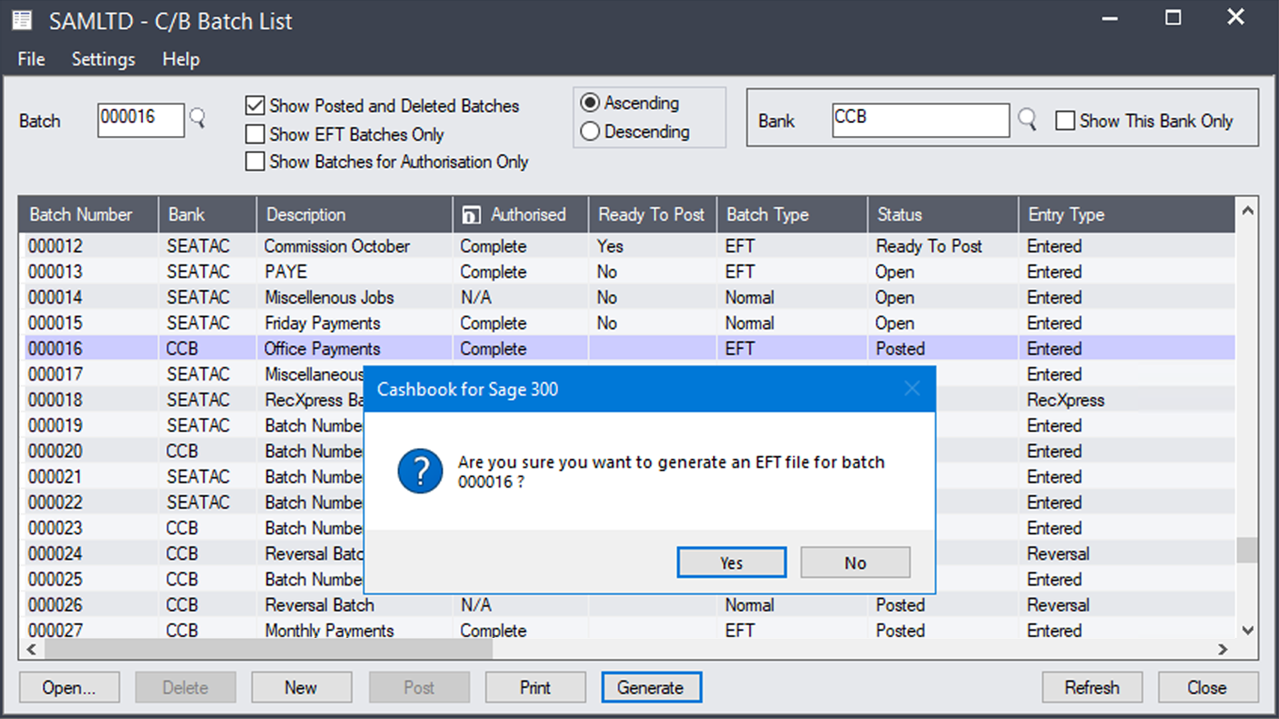Print the batch list
This screenshot has width=1279, height=719.
[535, 687]
